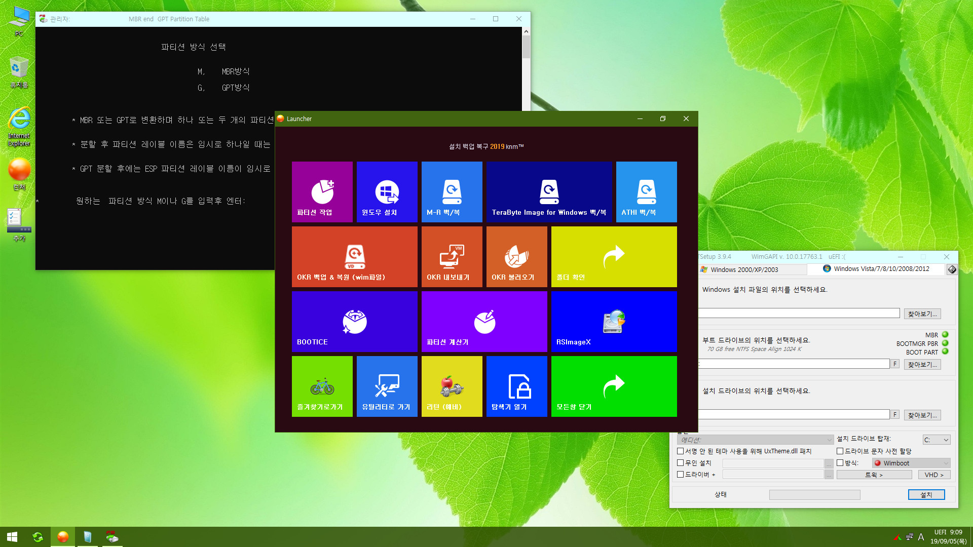
Task: Open the yellow 폴더 확인 tile
Action: pyautogui.click(x=614, y=256)
